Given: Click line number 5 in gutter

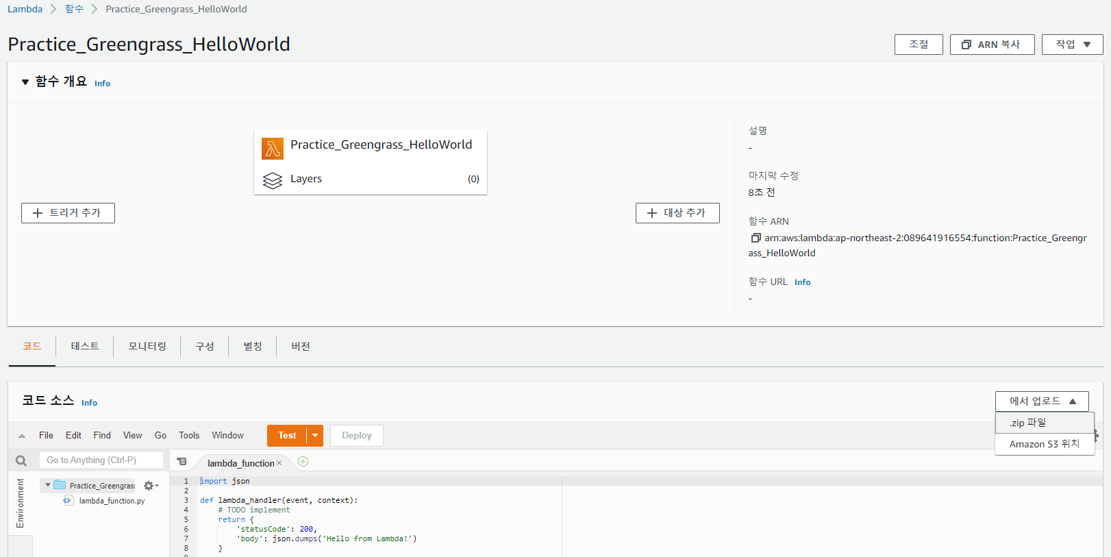Looking at the screenshot, I should pyautogui.click(x=186, y=519).
